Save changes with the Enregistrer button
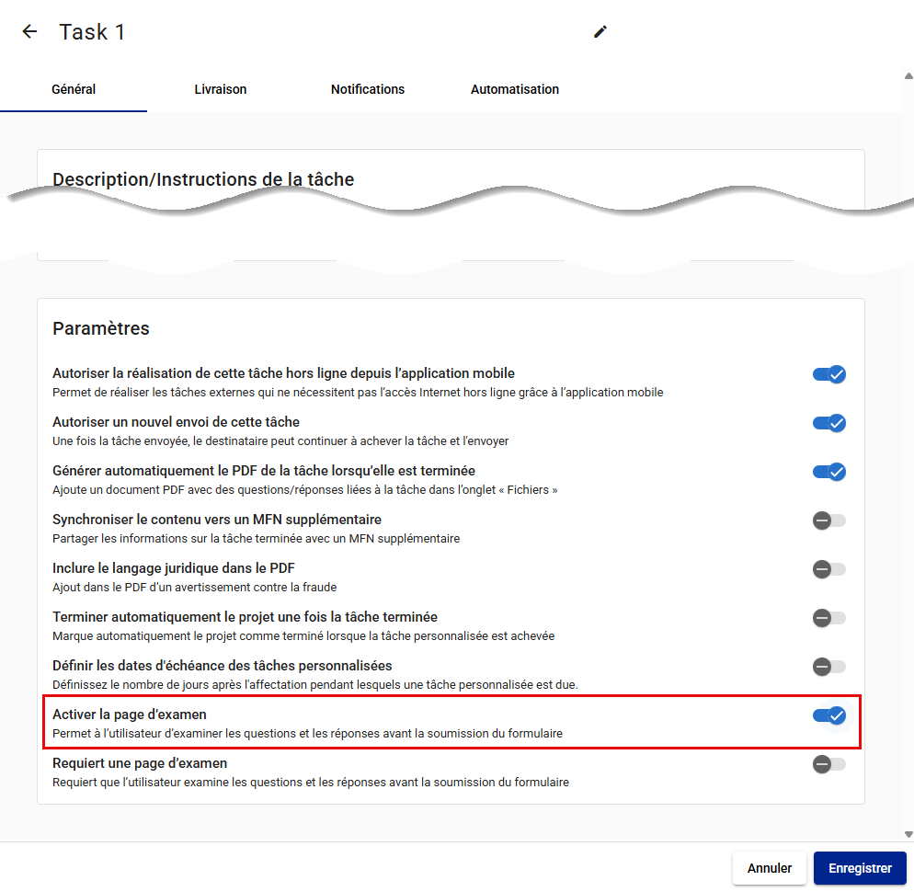This screenshot has height=892, width=914. tap(860, 868)
